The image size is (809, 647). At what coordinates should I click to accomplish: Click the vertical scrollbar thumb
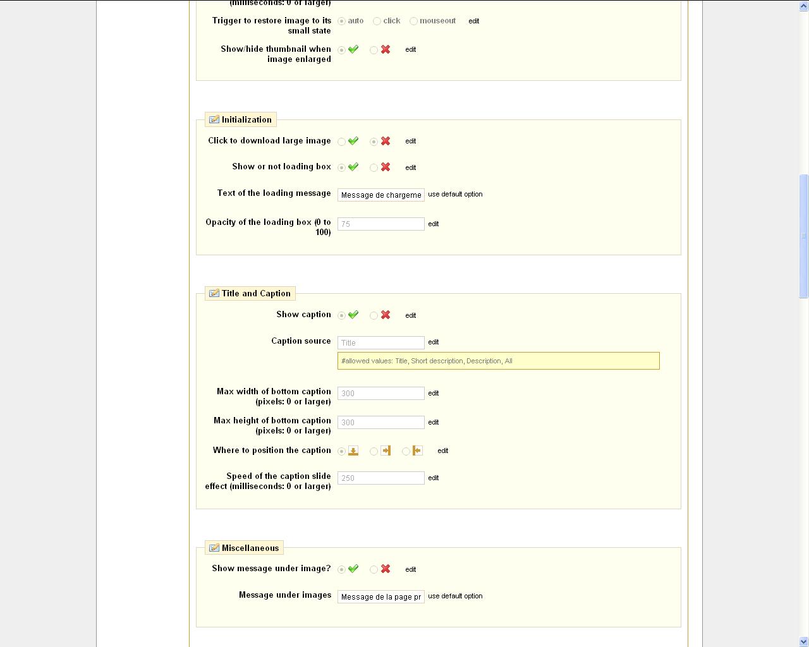[804, 236]
